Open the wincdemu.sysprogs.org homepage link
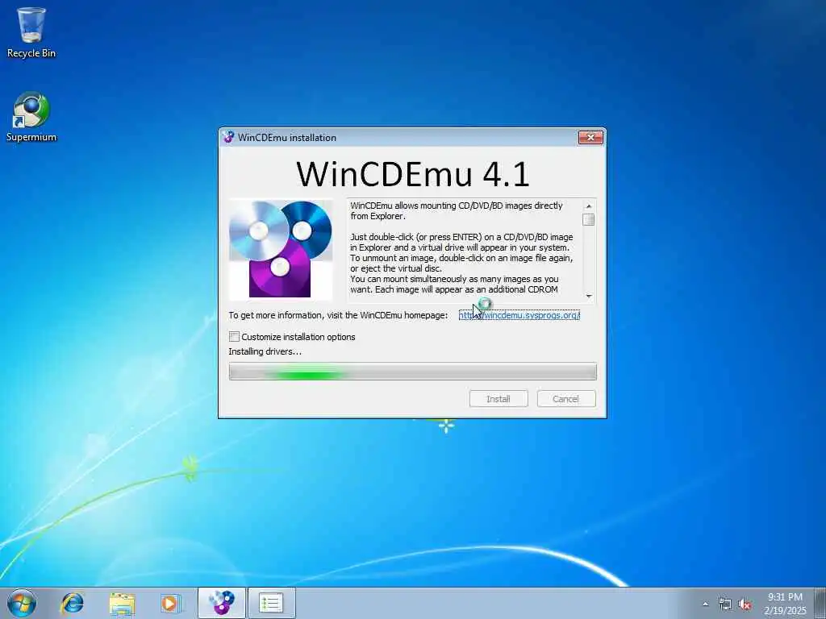The height and width of the screenshot is (619, 826). [x=519, y=315]
